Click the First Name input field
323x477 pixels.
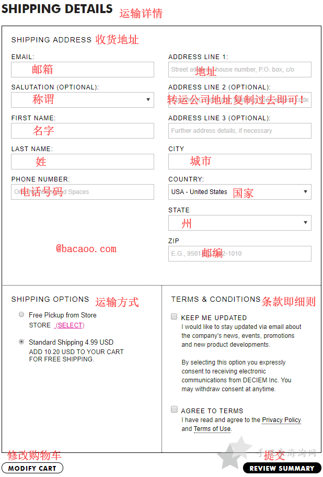(83, 131)
